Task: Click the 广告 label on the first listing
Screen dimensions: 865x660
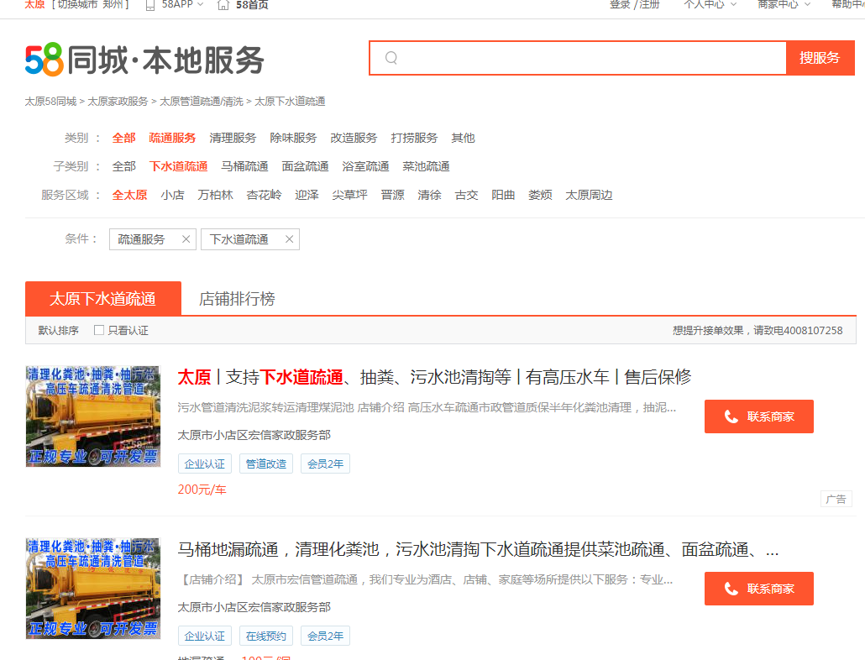Action: 836,500
